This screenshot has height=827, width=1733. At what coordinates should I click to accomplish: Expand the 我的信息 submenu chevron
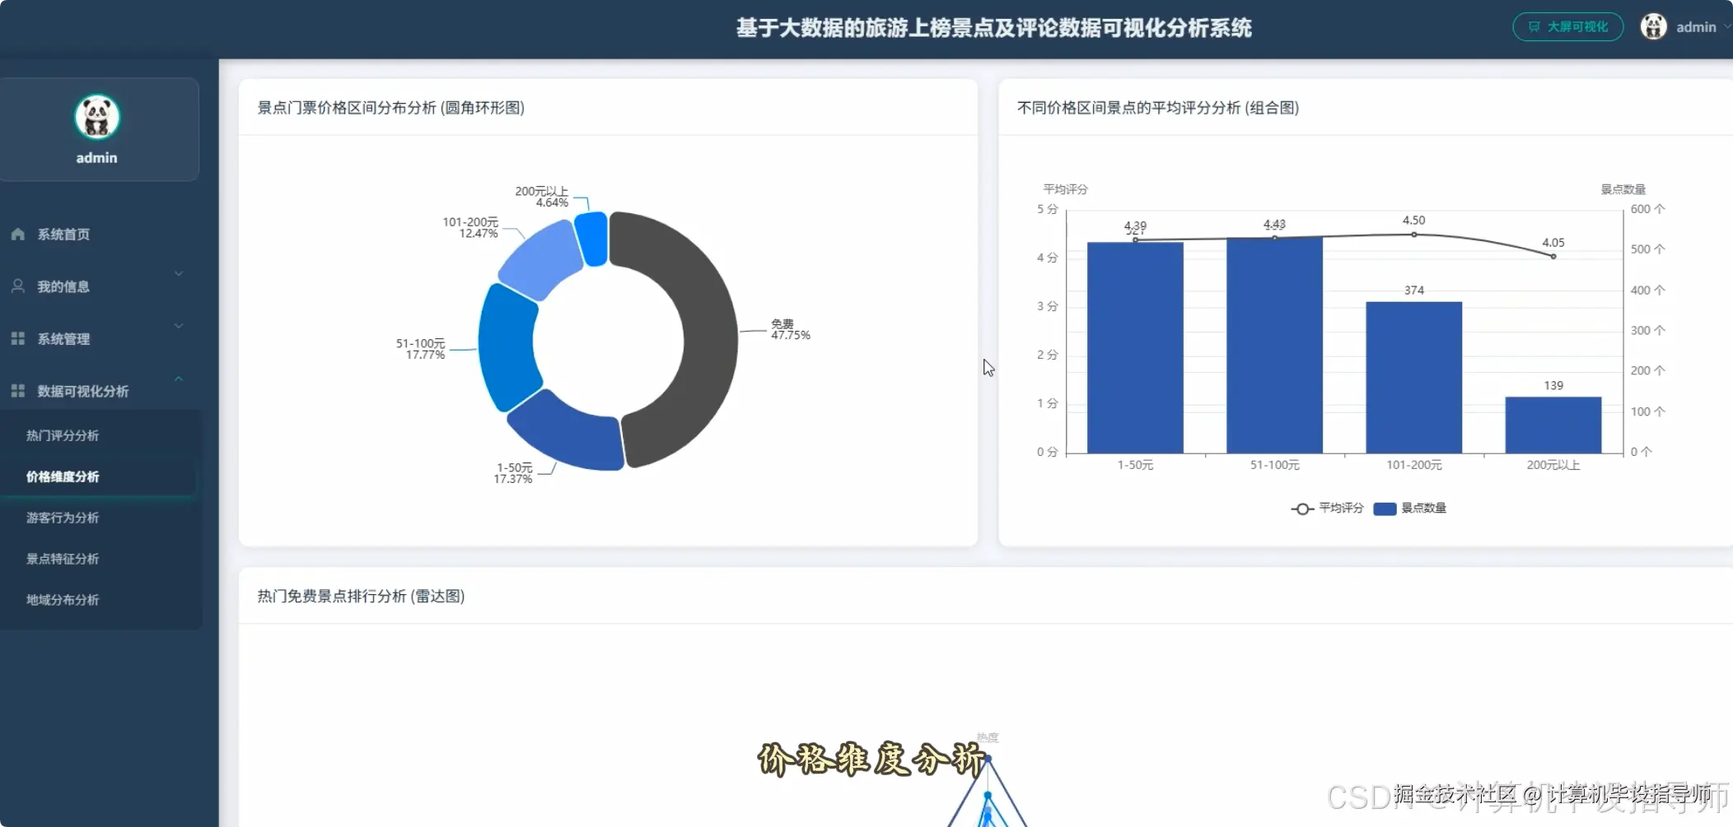click(178, 273)
